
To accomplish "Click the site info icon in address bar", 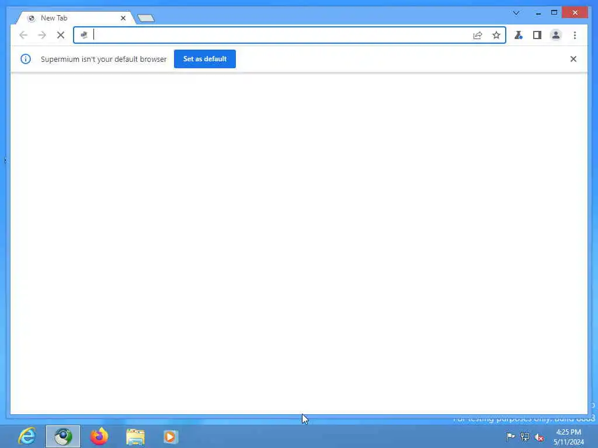I will pos(84,35).
